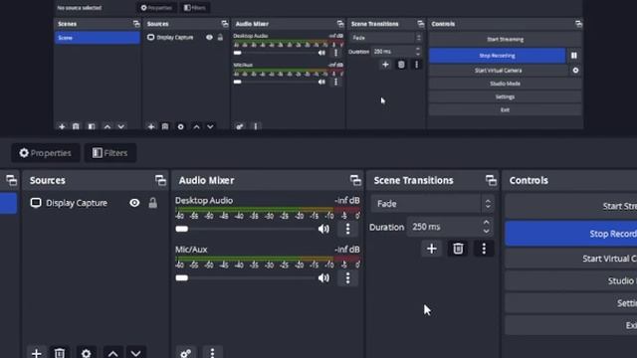Viewport: 637px width, 358px height.
Task: Open Filters for the selected source
Action: [x=110, y=153]
